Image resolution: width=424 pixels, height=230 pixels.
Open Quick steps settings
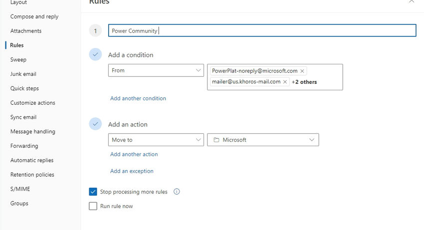(24, 88)
